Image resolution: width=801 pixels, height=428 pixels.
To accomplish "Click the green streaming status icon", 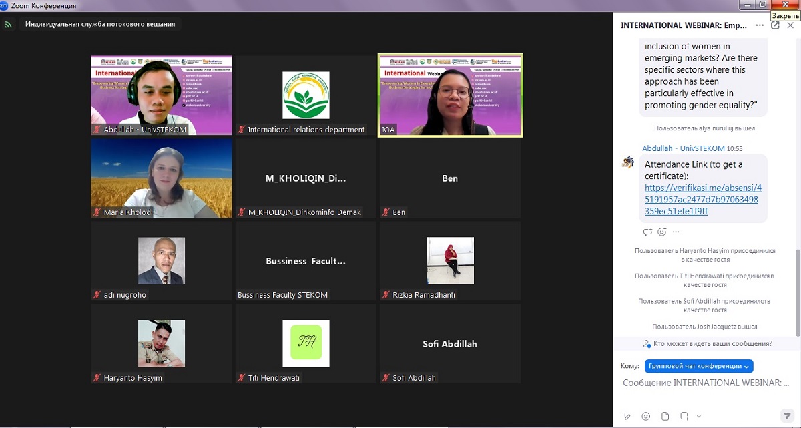I will [x=9, y=25].
